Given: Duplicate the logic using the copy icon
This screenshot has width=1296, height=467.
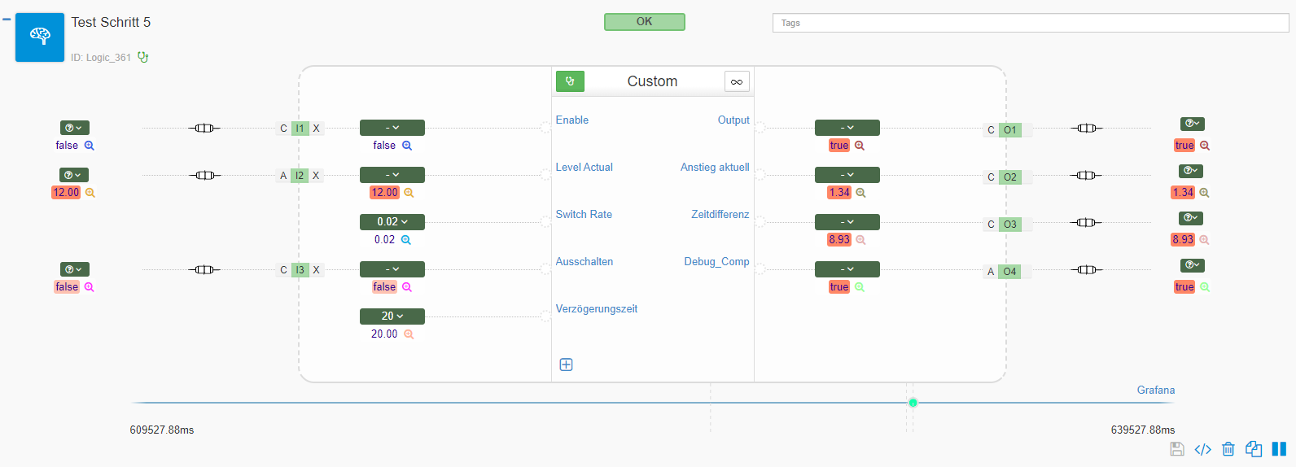Looking at the screenshot, I should 1254,449.
